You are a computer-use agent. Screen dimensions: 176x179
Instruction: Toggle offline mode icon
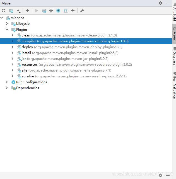[x=51, y=11]
